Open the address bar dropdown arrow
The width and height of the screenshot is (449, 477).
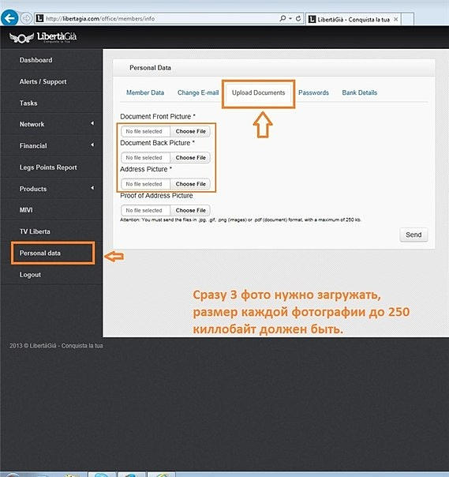tap(290, 18)
